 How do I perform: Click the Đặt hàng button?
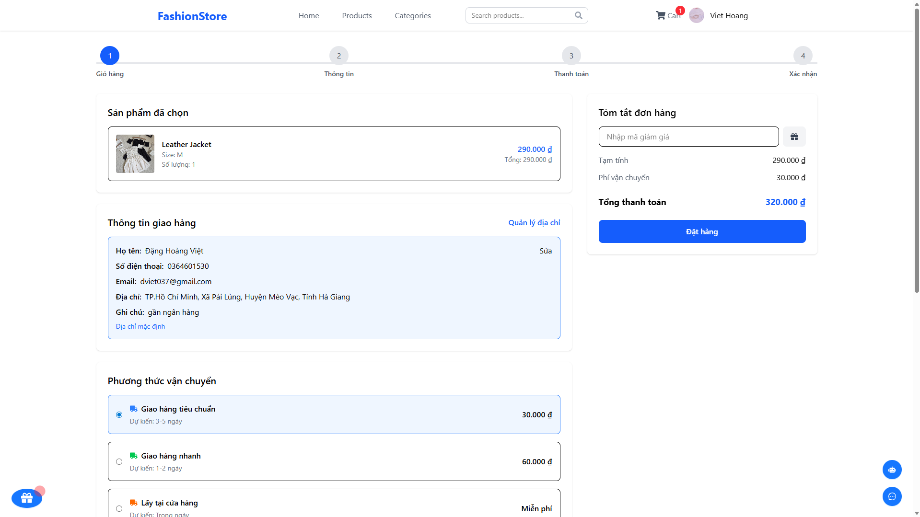[x=702, y=231]
